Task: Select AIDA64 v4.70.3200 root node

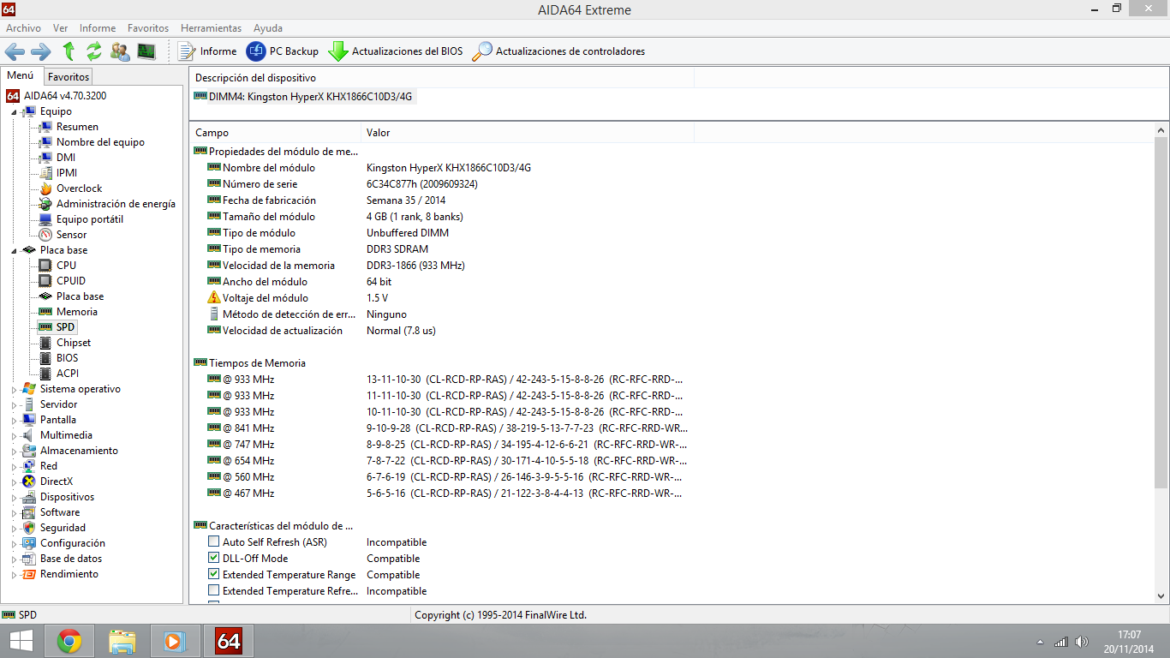Action: [x=57, y=96]
